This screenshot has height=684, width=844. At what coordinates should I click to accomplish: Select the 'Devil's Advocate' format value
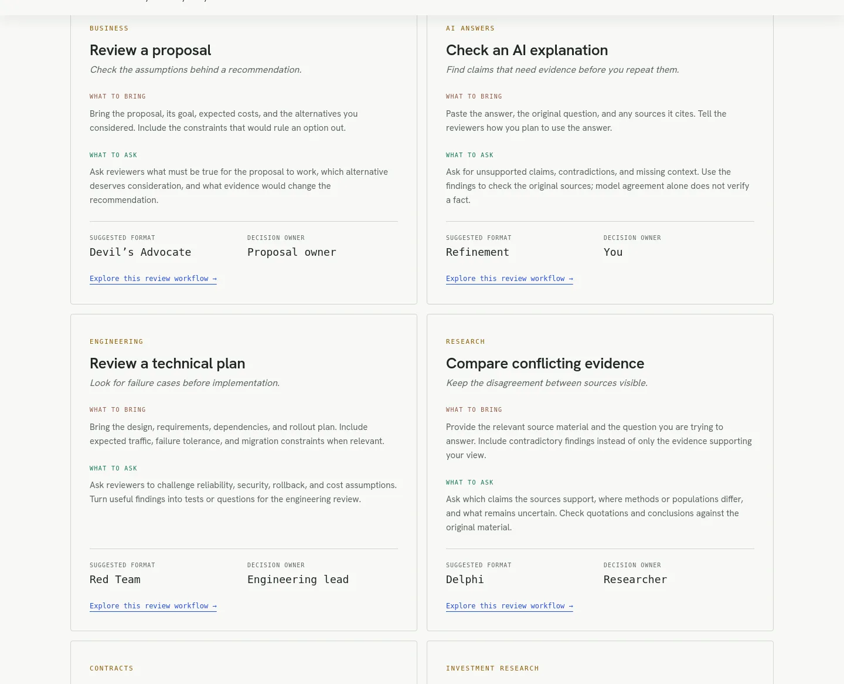point(141,252)
